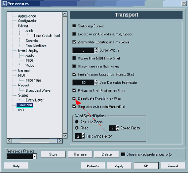
Task: Click the Apply button
Action: click(119, 166)
